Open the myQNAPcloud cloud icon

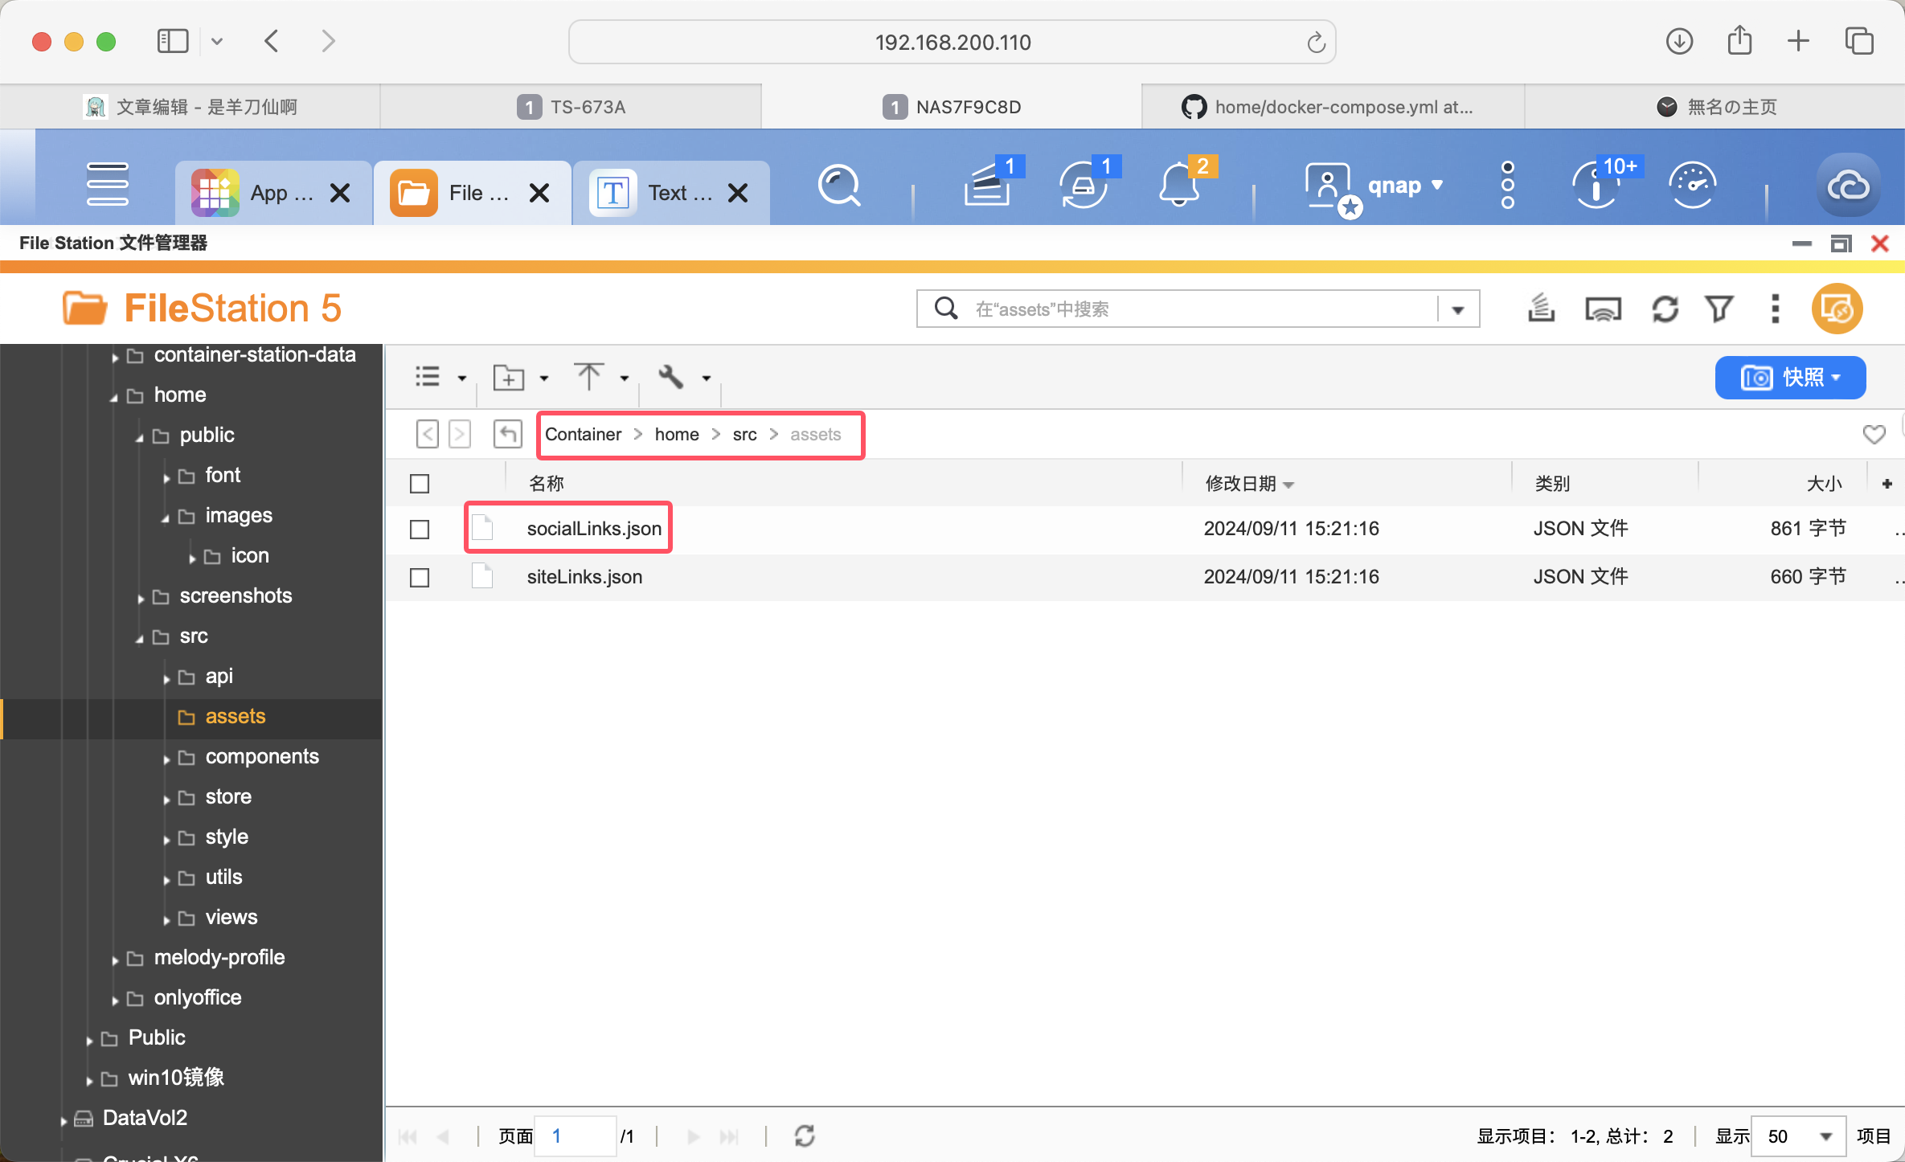click(x=1849, y=186)
